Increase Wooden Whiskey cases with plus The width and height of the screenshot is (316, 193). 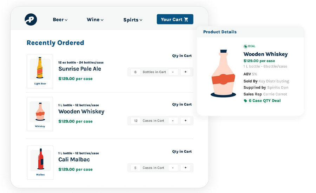(x=185, y=121)
